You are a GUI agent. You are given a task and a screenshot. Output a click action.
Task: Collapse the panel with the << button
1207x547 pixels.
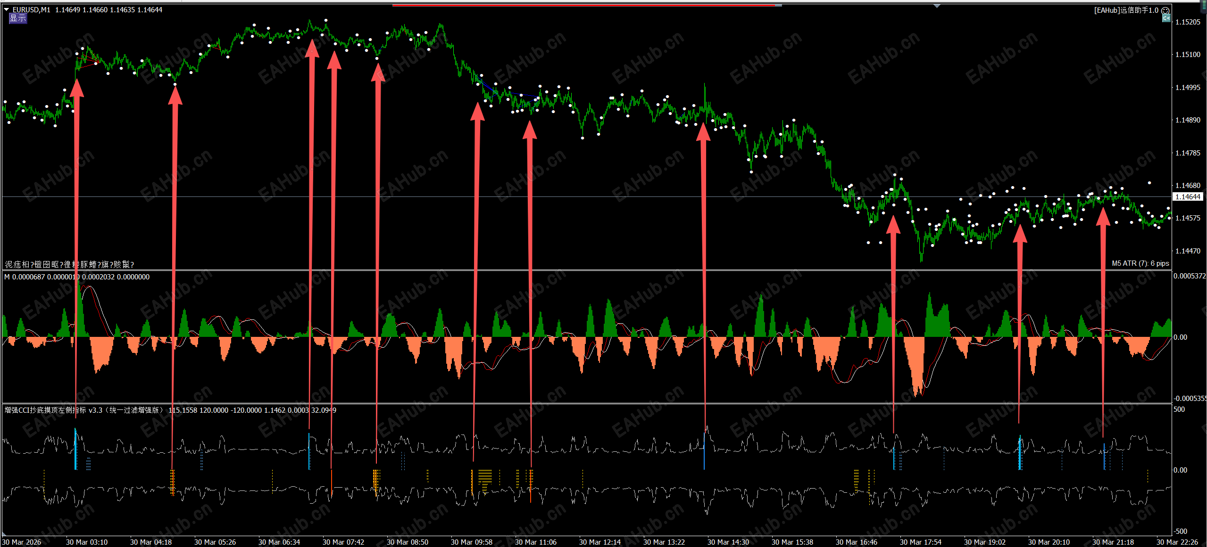pos(1166,18)
